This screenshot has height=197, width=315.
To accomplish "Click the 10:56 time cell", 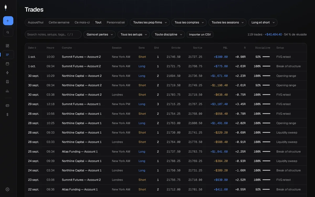I will click(x=50, y=114).
